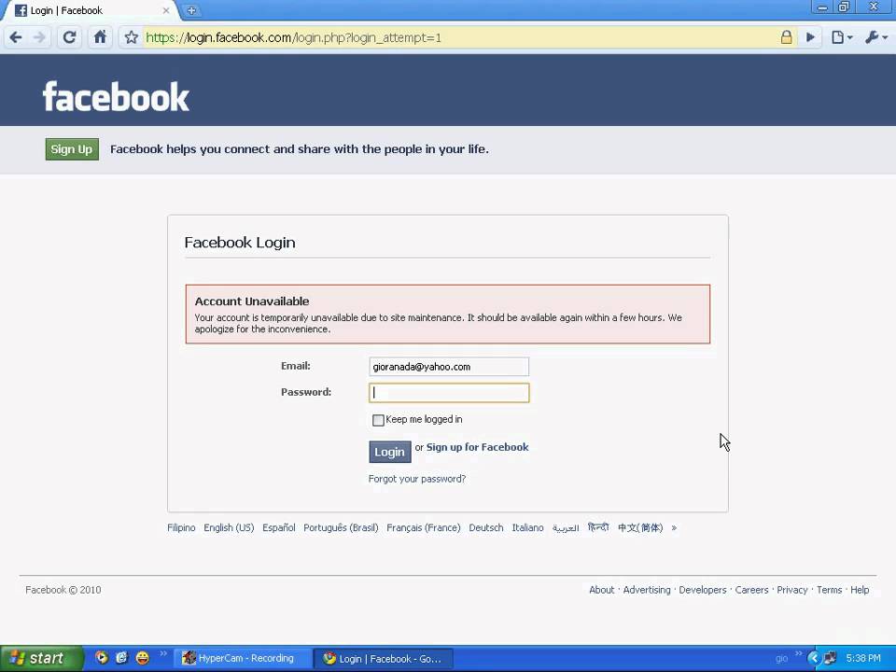Click the facebook logo in header
The width and height of the screenshot is (896, 672).
tap(116, 96)
